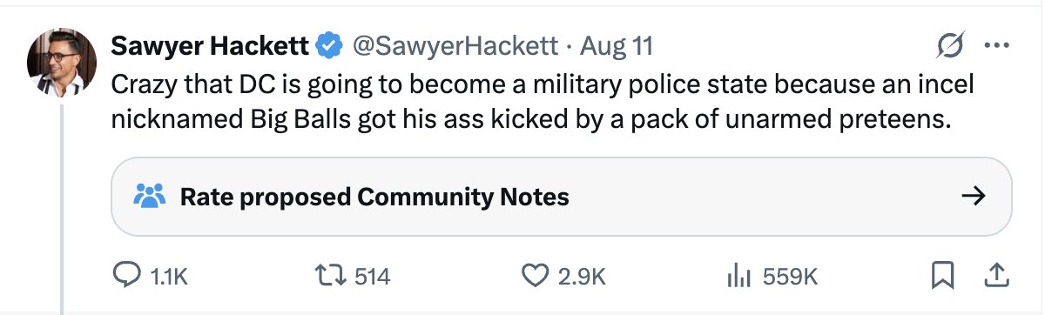1045x315 pixels.
Task: Toggle the bookmark icon
Action: (x=942, y=277)
